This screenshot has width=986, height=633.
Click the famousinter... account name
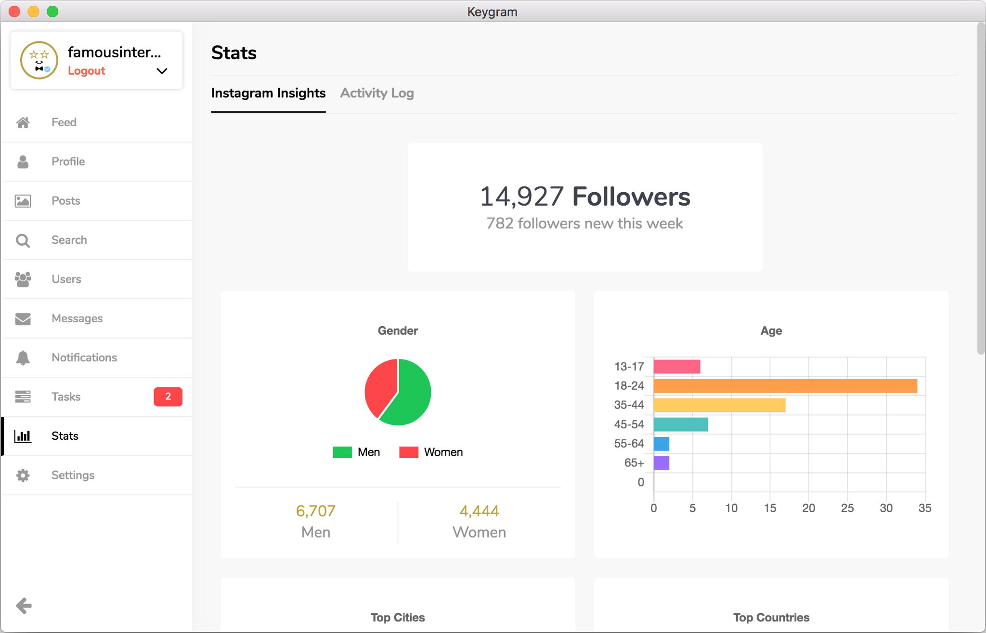[x=115, y=52]
